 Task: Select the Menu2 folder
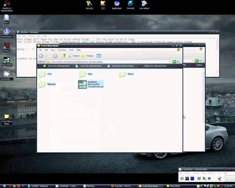tap(126, 74)
